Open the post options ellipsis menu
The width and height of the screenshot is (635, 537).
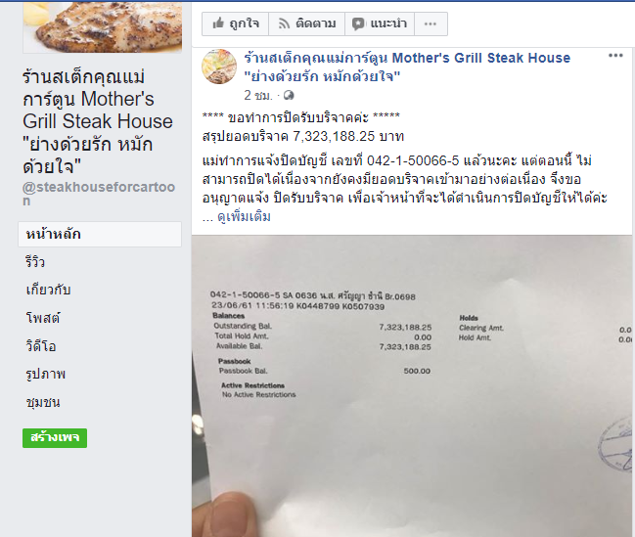point(615,56)
